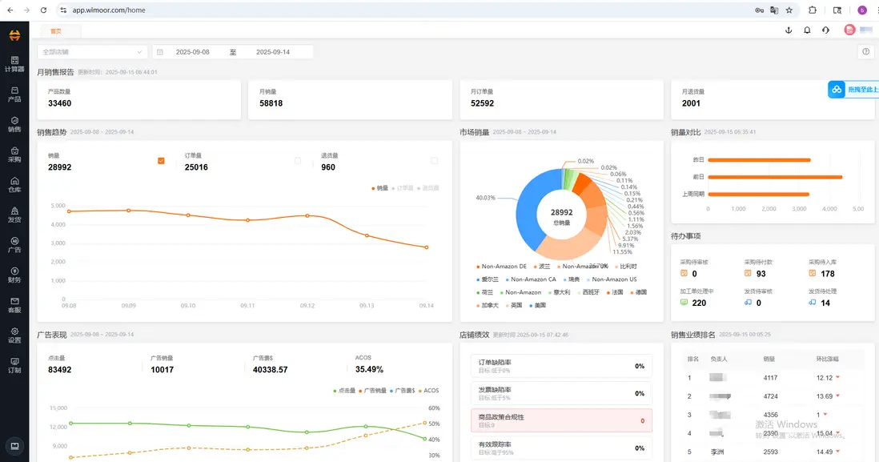The image size is (879, 462).
Task: Click the 09.12 data point on sales line
Action: [x=307, y=215]
